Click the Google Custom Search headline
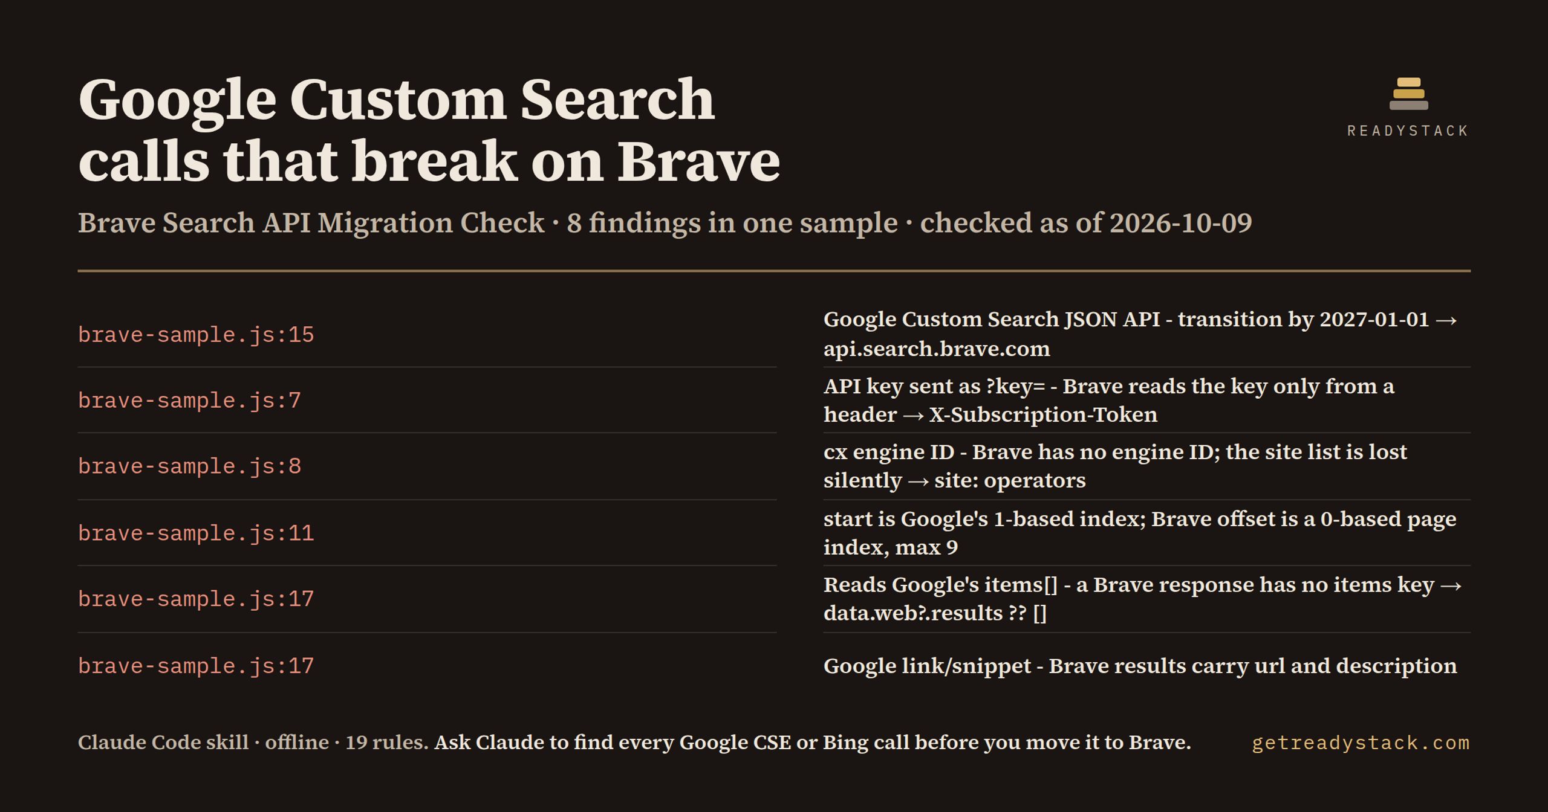The height and width of the screenshot is (812, 1548). 429,130
